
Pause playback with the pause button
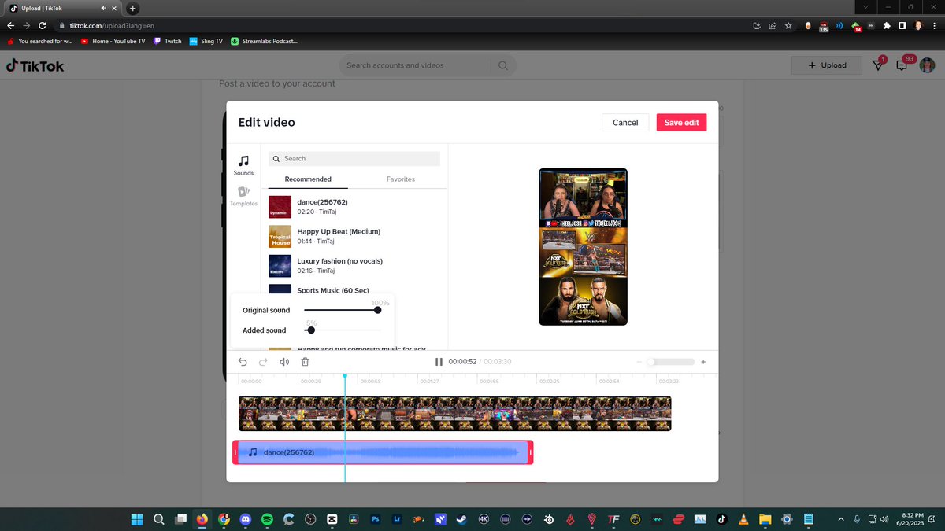click(438, 361)
